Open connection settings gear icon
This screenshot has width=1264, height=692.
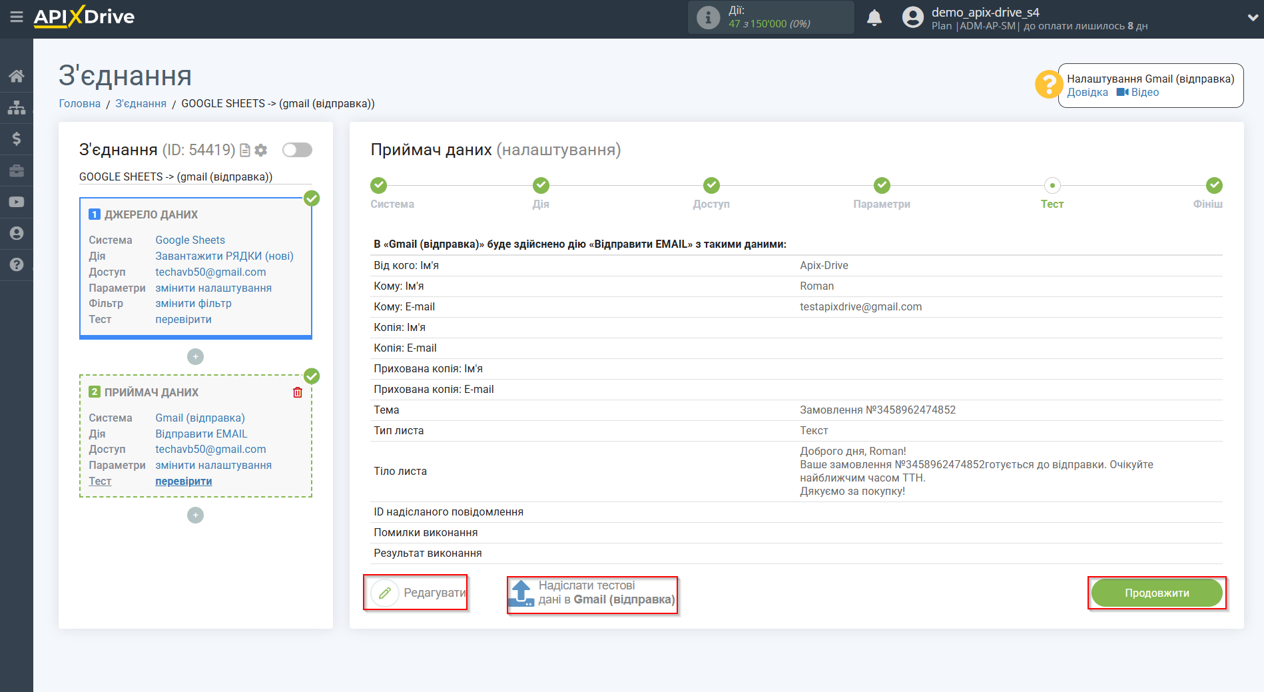(x=261, y=151)
